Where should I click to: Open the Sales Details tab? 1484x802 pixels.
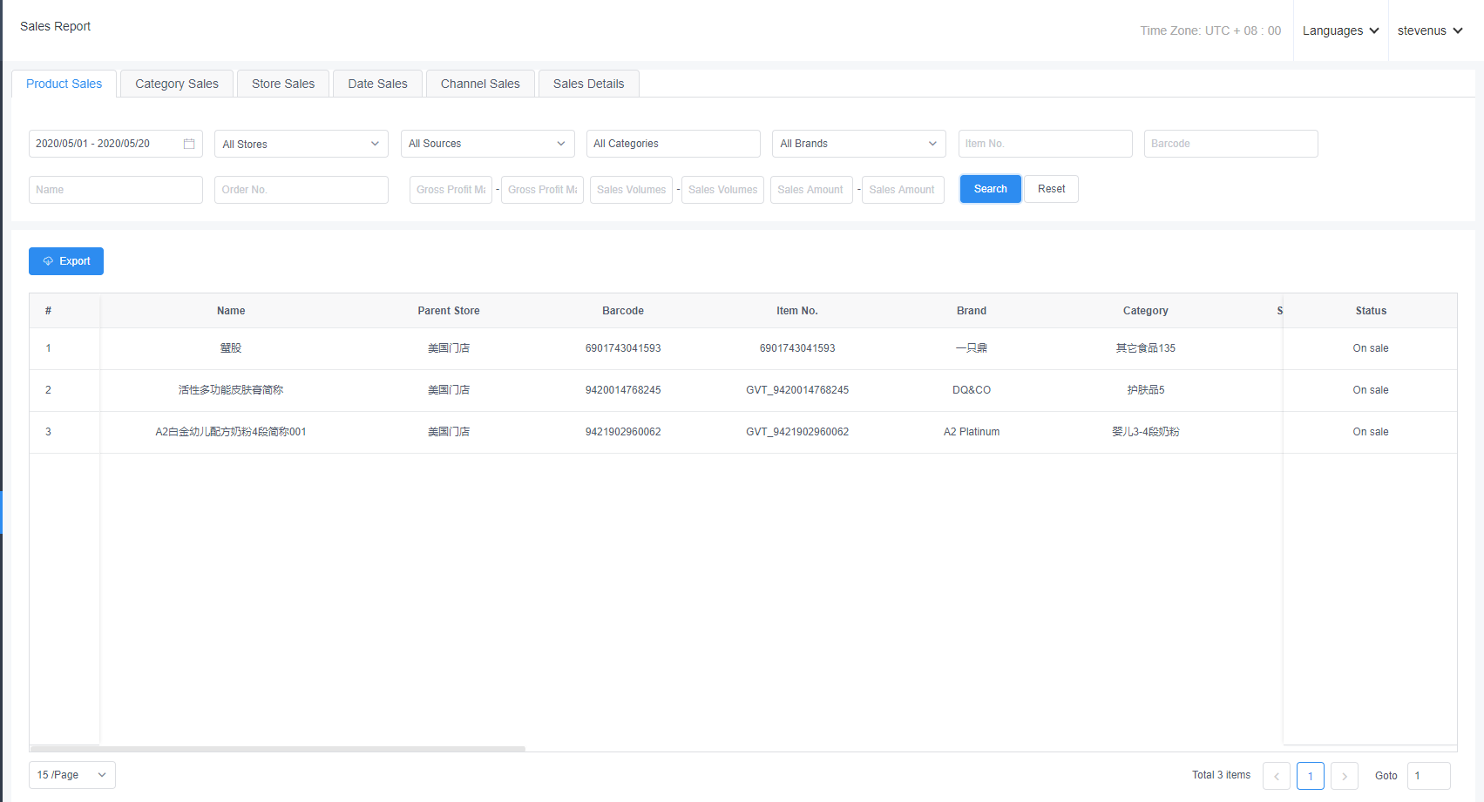[588, 84]
